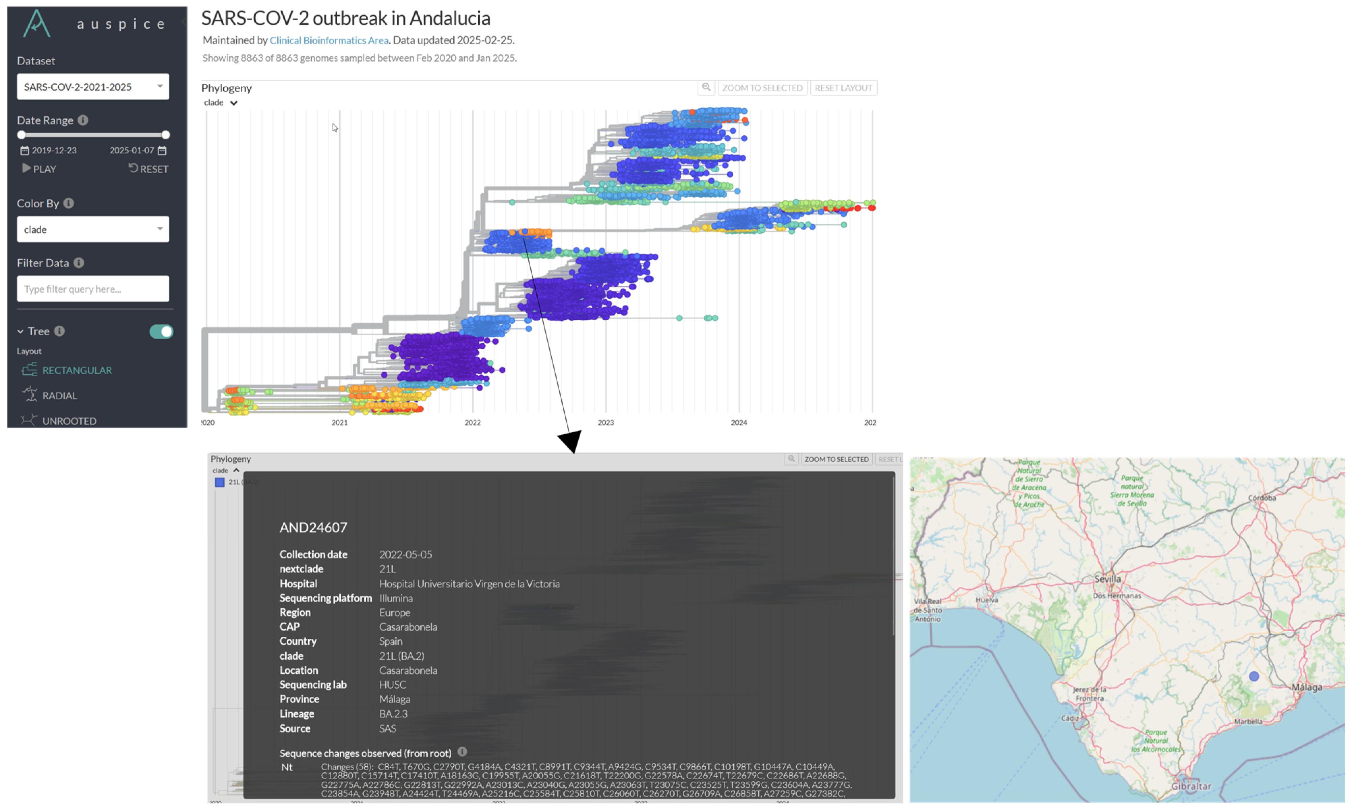Open the start date calendar icon
The image size is (1351, 807).
point(24,151)
